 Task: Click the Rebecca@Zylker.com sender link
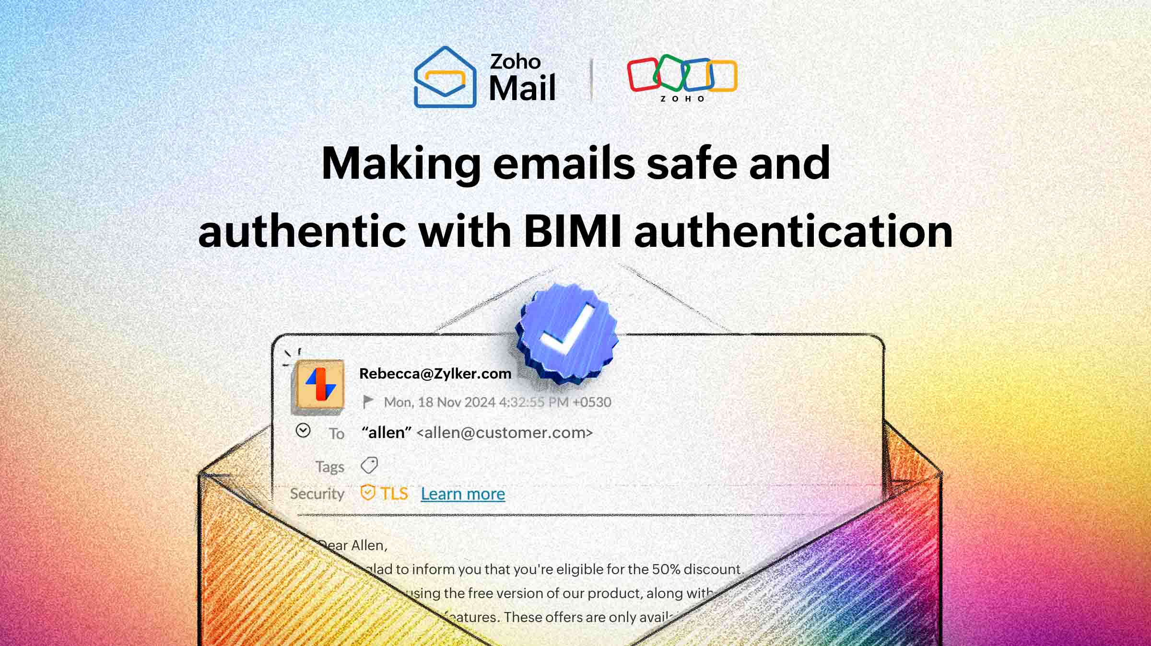pos(435,373)
